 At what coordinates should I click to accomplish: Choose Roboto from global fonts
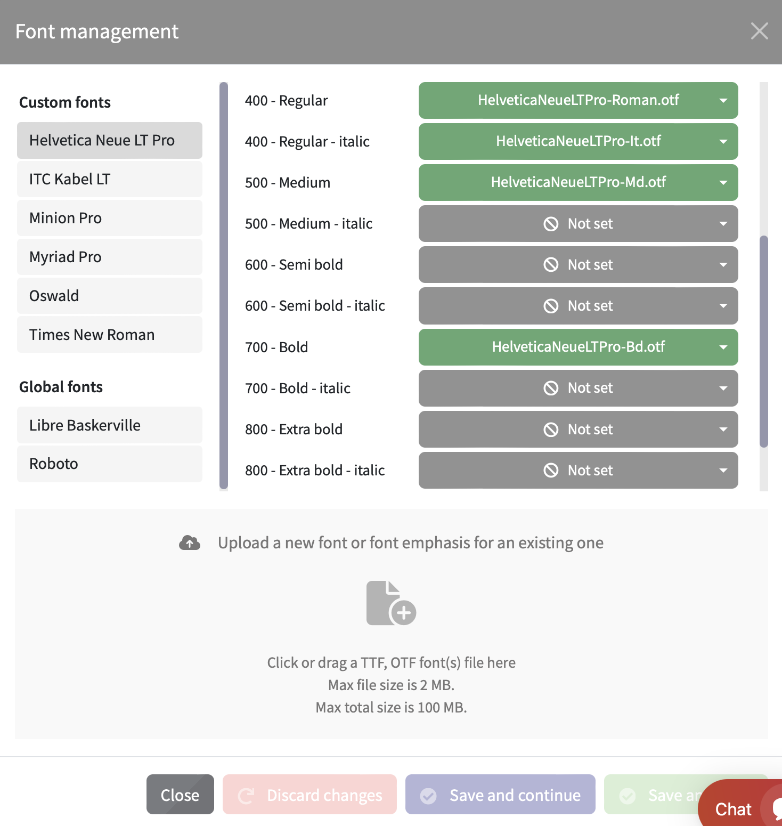110,464
